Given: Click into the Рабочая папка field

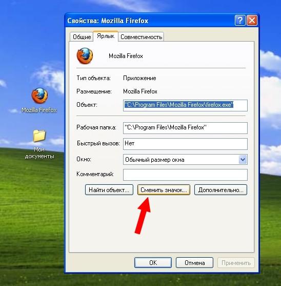Looking at the screenshot, I should pos(185,128).
